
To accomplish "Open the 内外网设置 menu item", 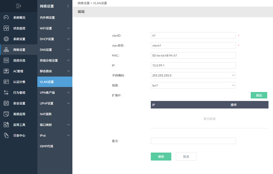I will 47,18.
